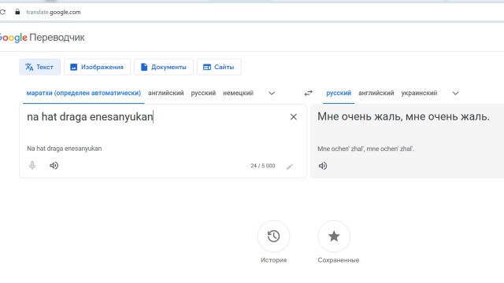The width and height of the screenshot is (504, 283).
Task: Choose русский as source language
Action: (x=203, y=93)
